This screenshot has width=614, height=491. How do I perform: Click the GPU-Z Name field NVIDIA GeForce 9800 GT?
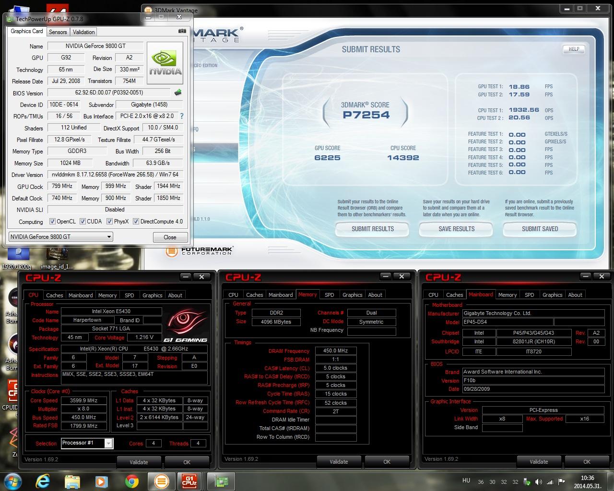(x=95, y=46)
